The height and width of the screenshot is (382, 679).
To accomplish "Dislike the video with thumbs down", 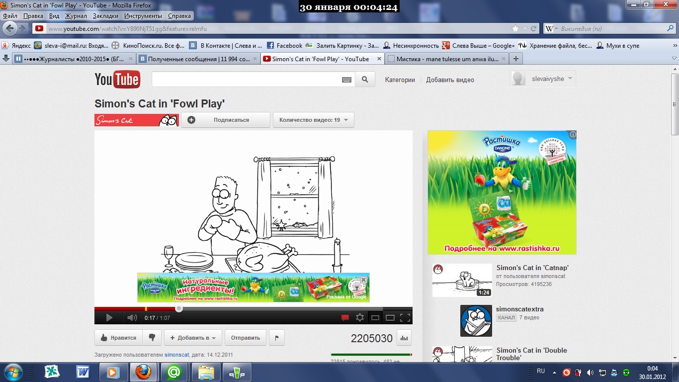I will coord(152,338).
